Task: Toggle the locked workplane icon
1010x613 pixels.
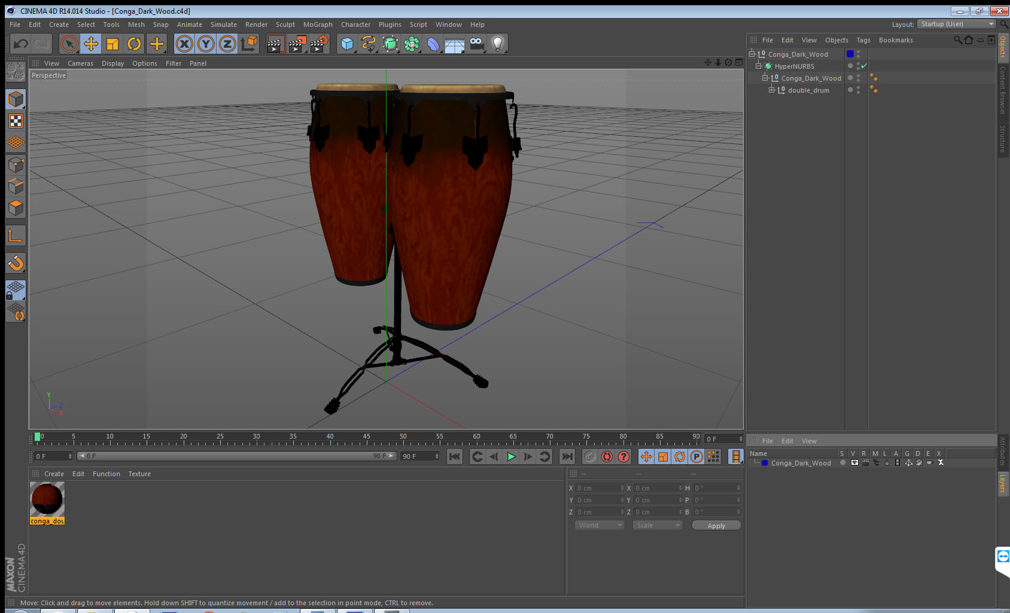Action: coord(16,290)
